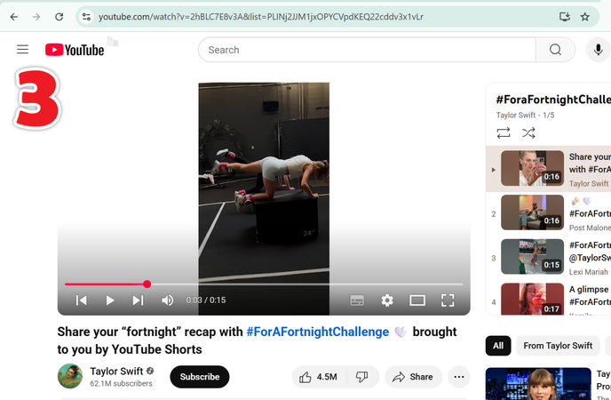Enter full screen mode
611x400 pixels.
pos(448,300)
